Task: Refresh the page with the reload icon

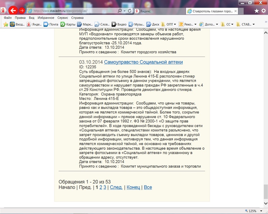Action: tap(130, 11)
